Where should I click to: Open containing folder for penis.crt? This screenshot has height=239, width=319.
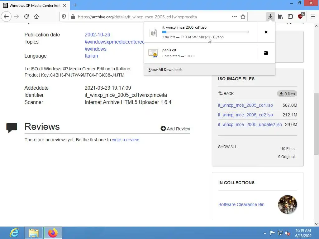266,53
